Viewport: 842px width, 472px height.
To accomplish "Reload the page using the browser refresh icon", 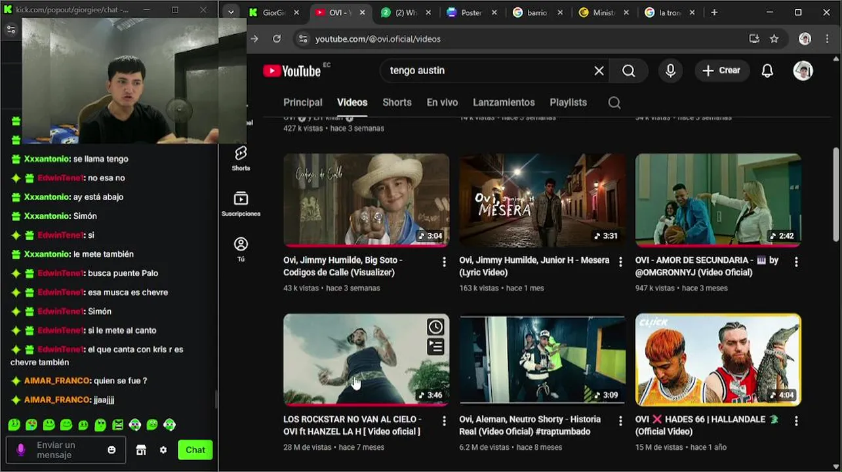I will [277, 39].
